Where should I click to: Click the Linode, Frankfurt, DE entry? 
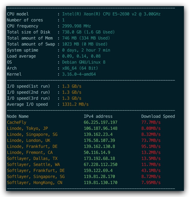32,146
